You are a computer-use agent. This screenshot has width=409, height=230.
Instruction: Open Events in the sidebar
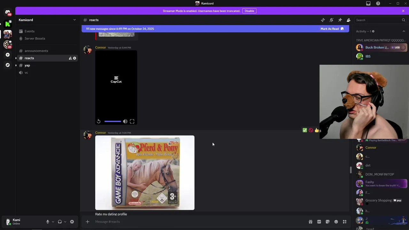pyautogui.click(x=47, y=31)
